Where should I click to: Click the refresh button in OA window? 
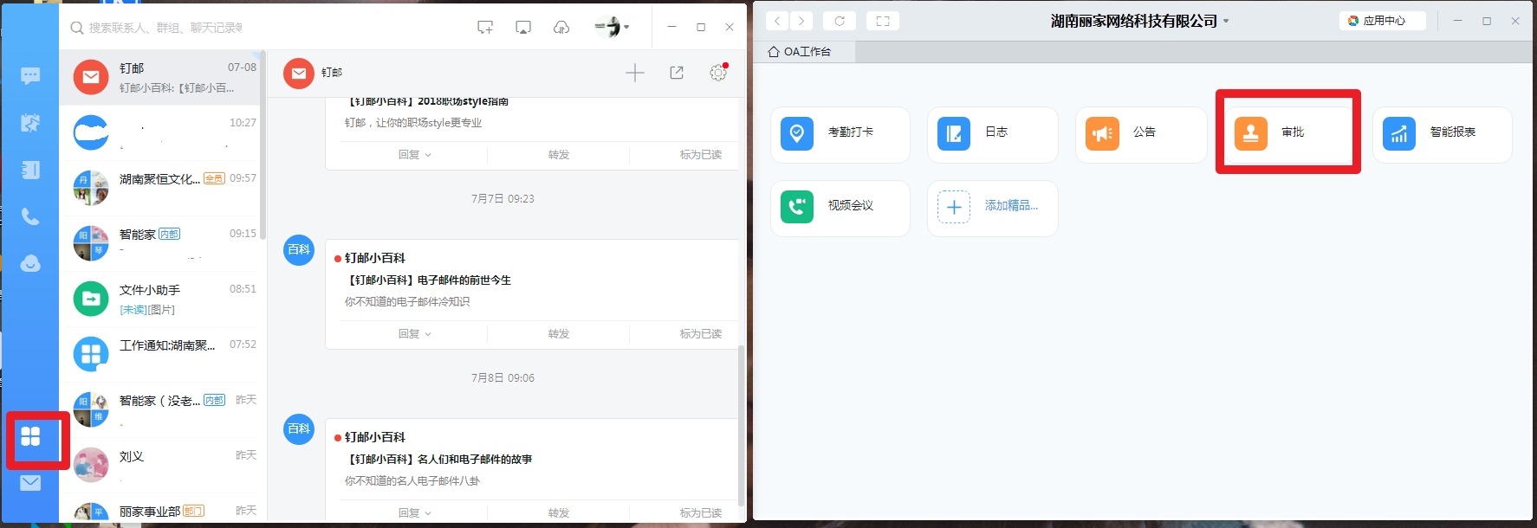point(840,21)
